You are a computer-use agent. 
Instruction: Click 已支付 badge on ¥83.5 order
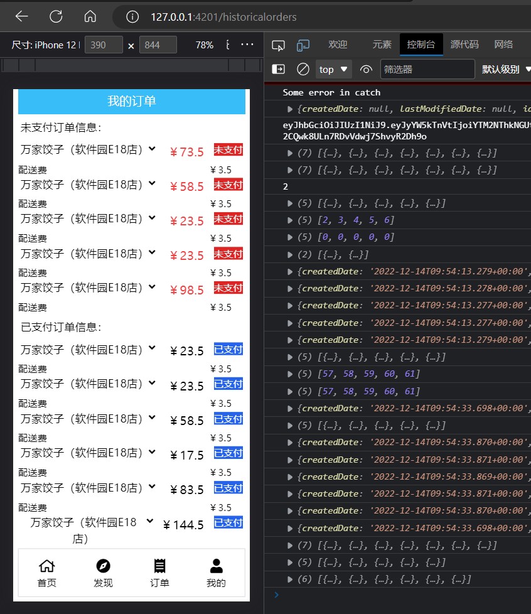click(x=228, y=488)
